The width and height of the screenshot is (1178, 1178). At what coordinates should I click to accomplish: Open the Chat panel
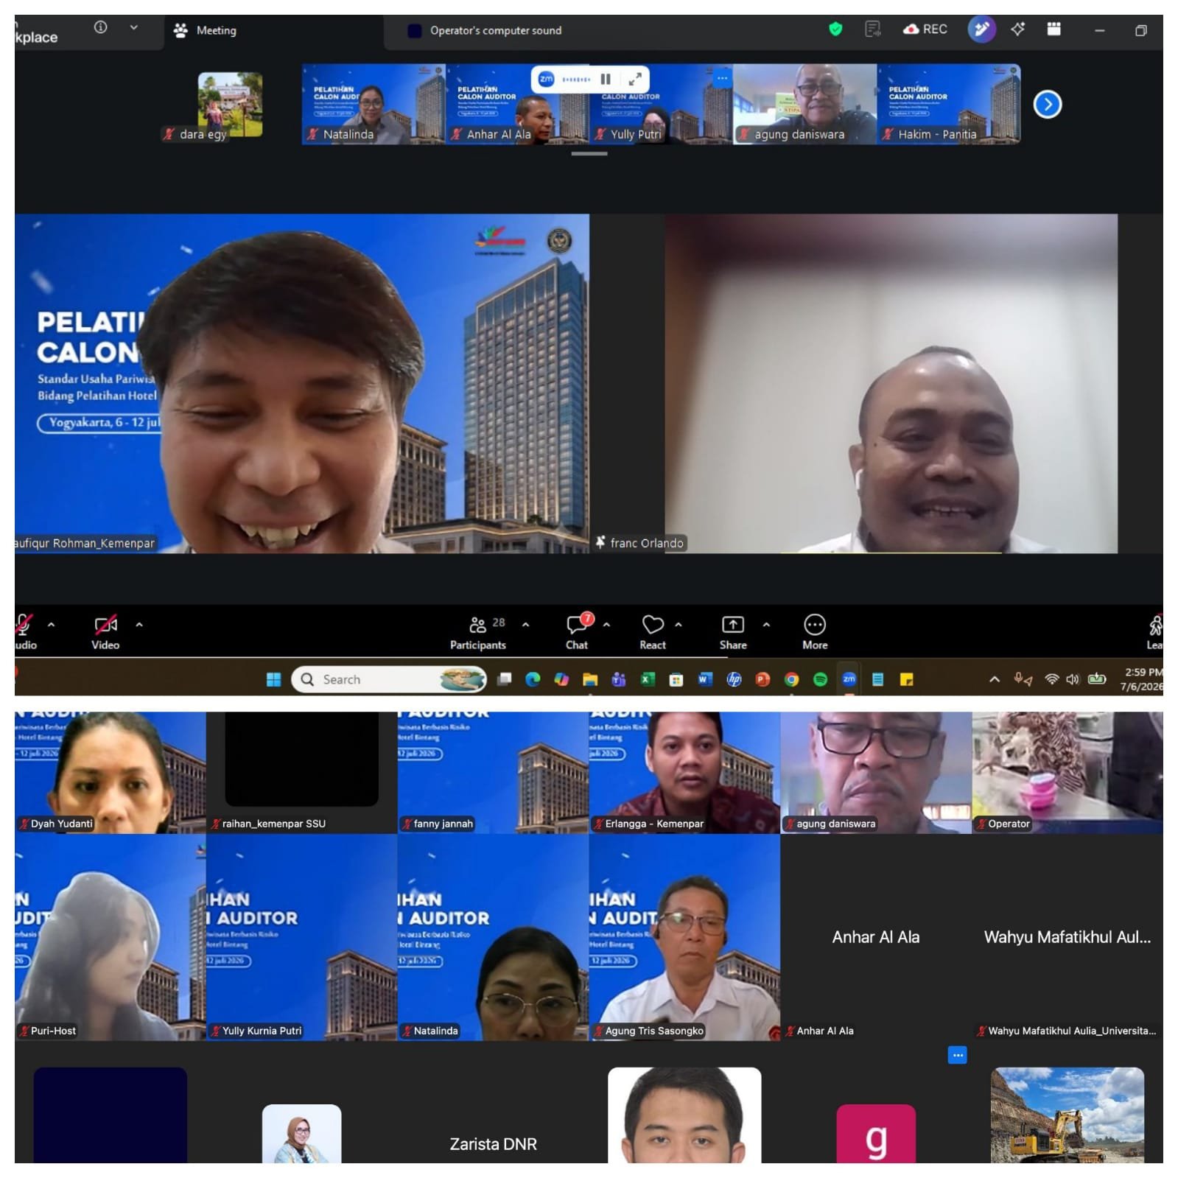click(x=578, y=633)
